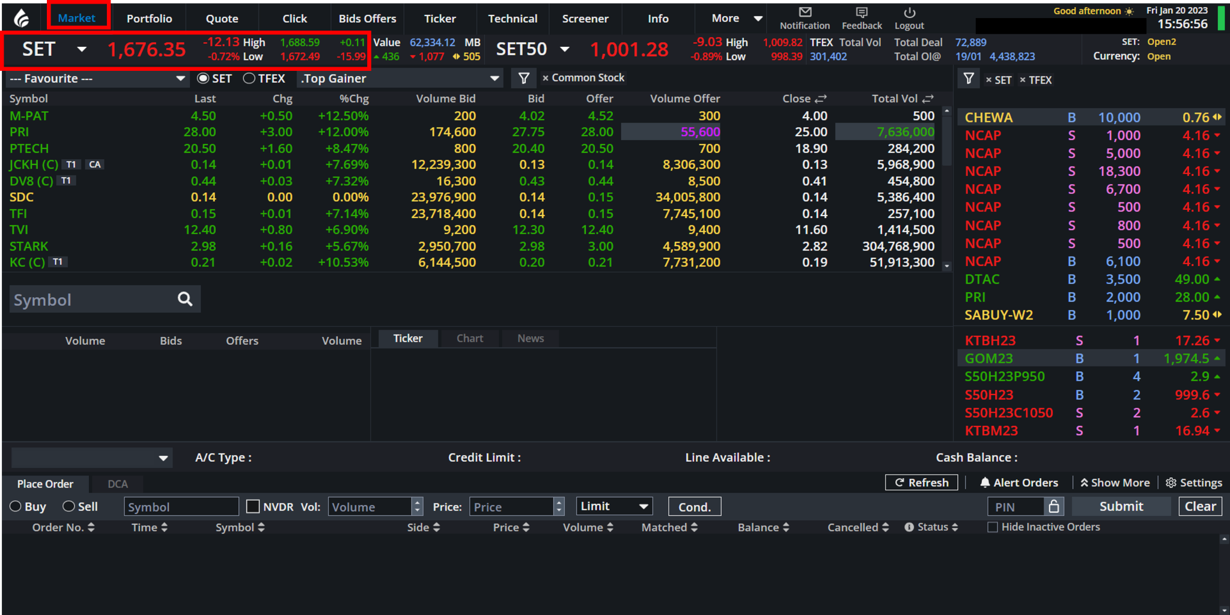Select the Buy radio button
The image size is (1230, 615).
pyautogui.click(x=16, y=506)
